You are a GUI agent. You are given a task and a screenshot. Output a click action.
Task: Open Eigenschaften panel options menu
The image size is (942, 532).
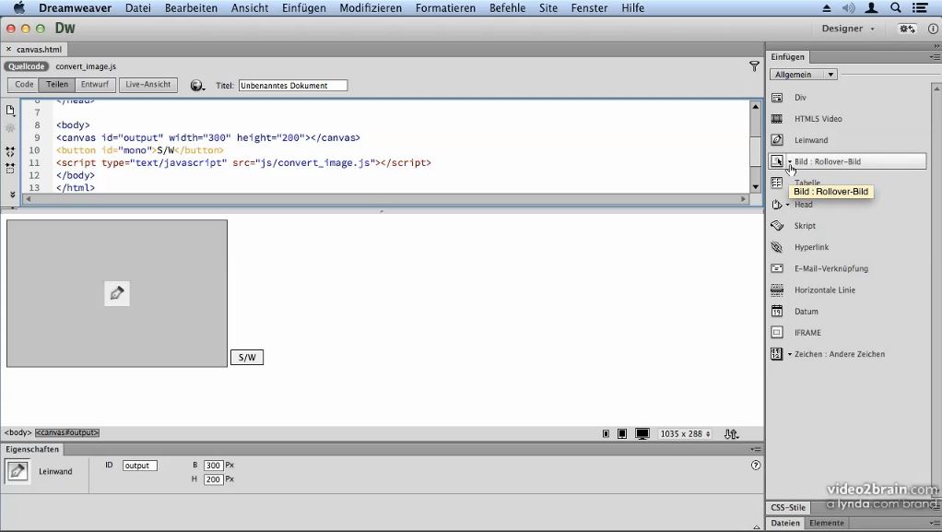[756, 449]
